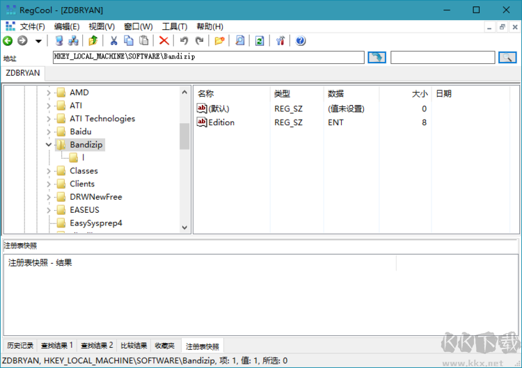
Task: Select the subkey under Bandizip
Action: (83, 157)
